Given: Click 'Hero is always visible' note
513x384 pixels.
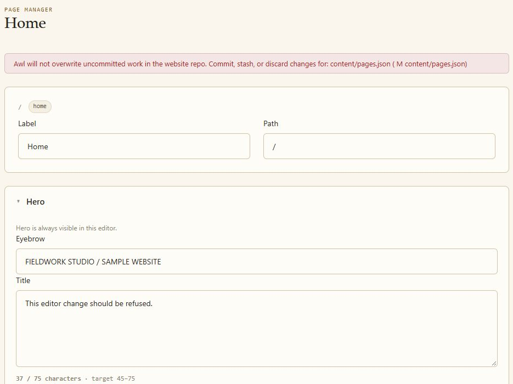Looking at the screenshot, I should (x=66, y=228).
